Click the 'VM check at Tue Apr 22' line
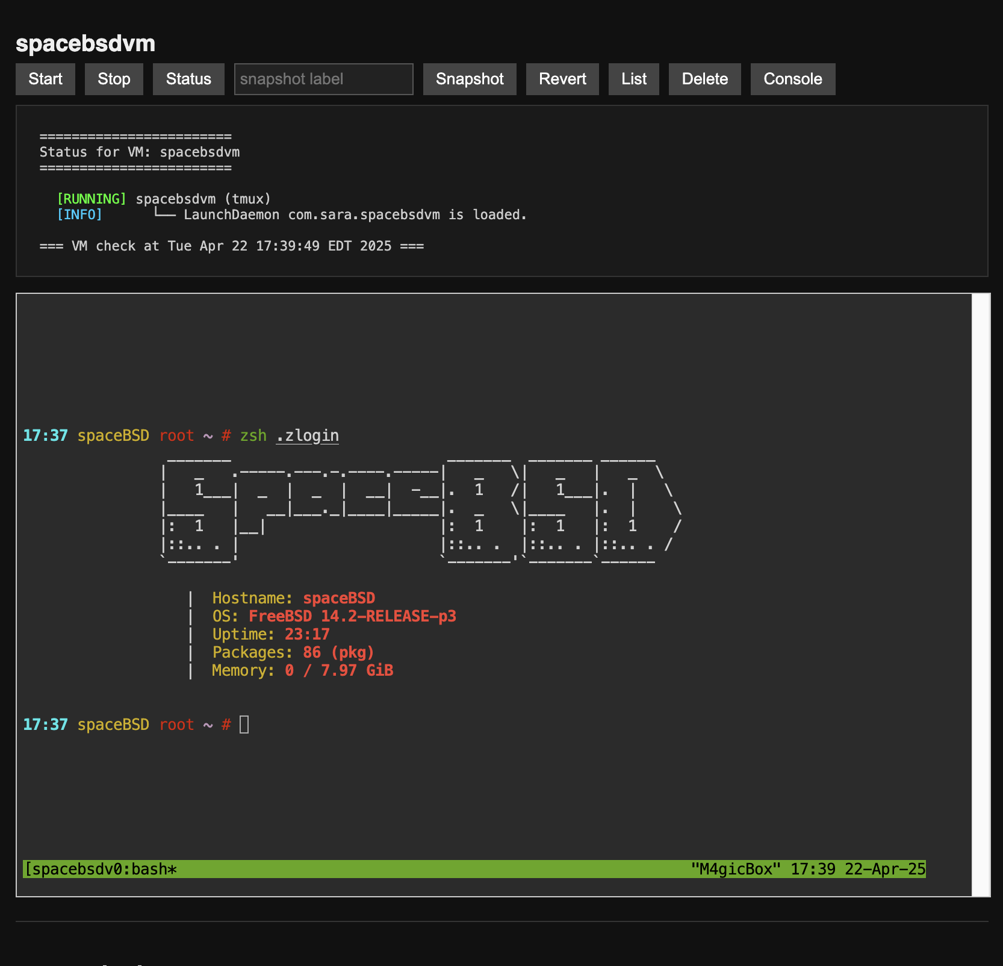This screenshot has width=1003, height=966. coord(232,246)
